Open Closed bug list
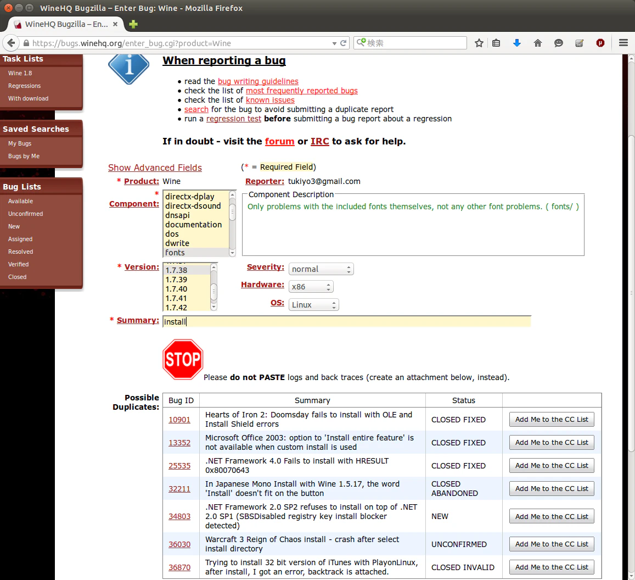Viewport: 635px width, 580px height. (x=17, y=276)
